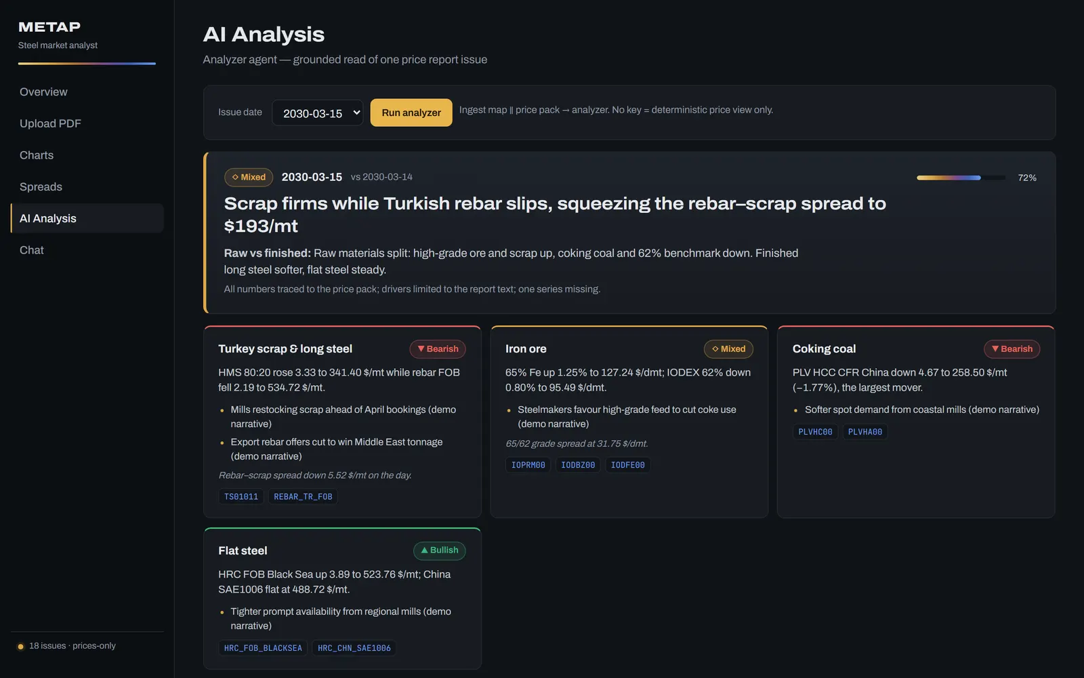Click the HRC_FOB_BLACKSEA series tag

pyautogui.click(x=263, y=648)
